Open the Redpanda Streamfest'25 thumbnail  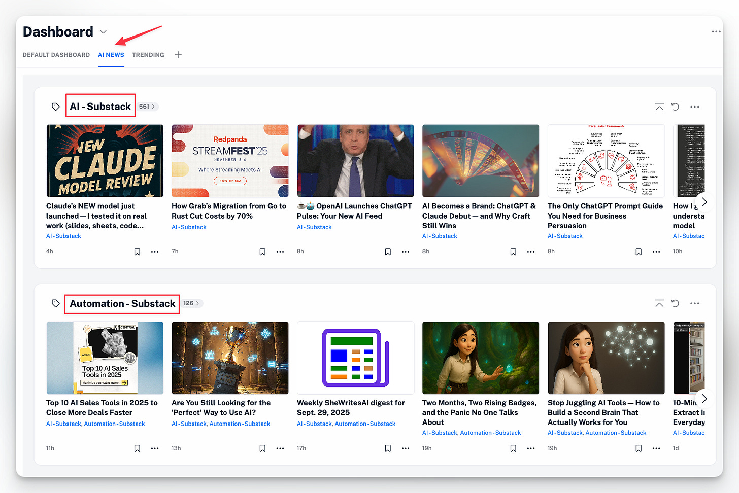coord(230,161)
